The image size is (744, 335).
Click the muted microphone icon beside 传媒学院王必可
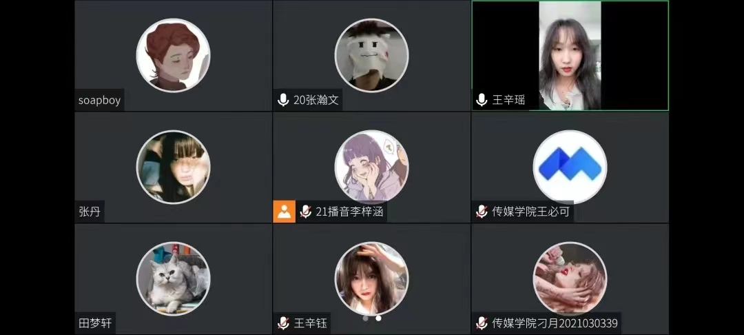point(482,212)
